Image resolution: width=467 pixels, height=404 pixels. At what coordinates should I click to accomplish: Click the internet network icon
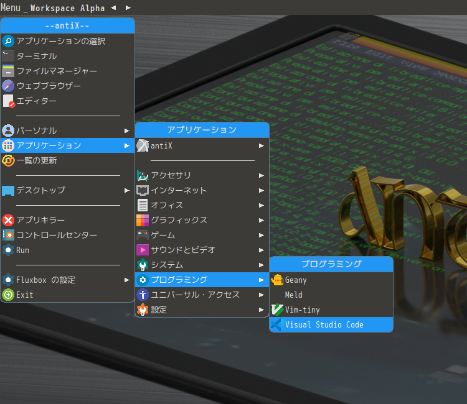click(x=143, y=190)
